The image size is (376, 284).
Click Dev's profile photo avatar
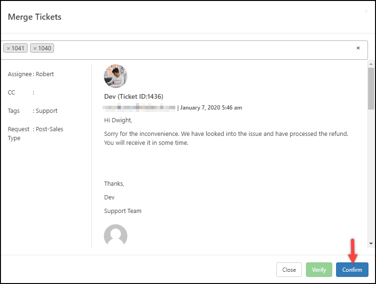pos(116,76)
